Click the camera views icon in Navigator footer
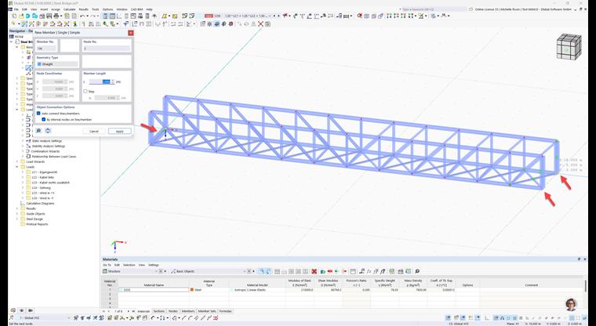Image resolution: width=596 pixels, height=326 pixels. (x=31, y=310)
